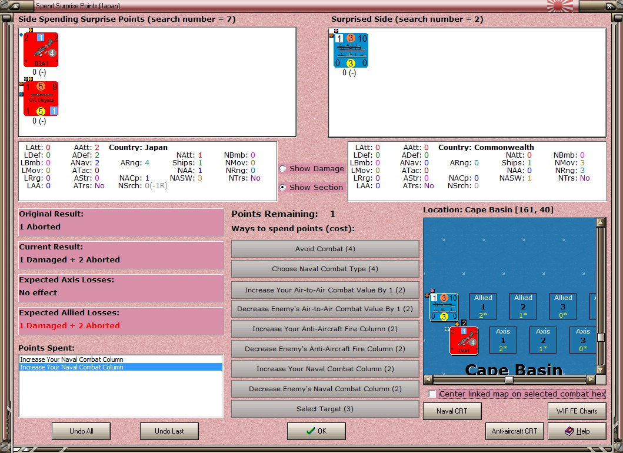Click the Country: Commonwealth label
Screen dimensions: 623x453
(487, 148)
